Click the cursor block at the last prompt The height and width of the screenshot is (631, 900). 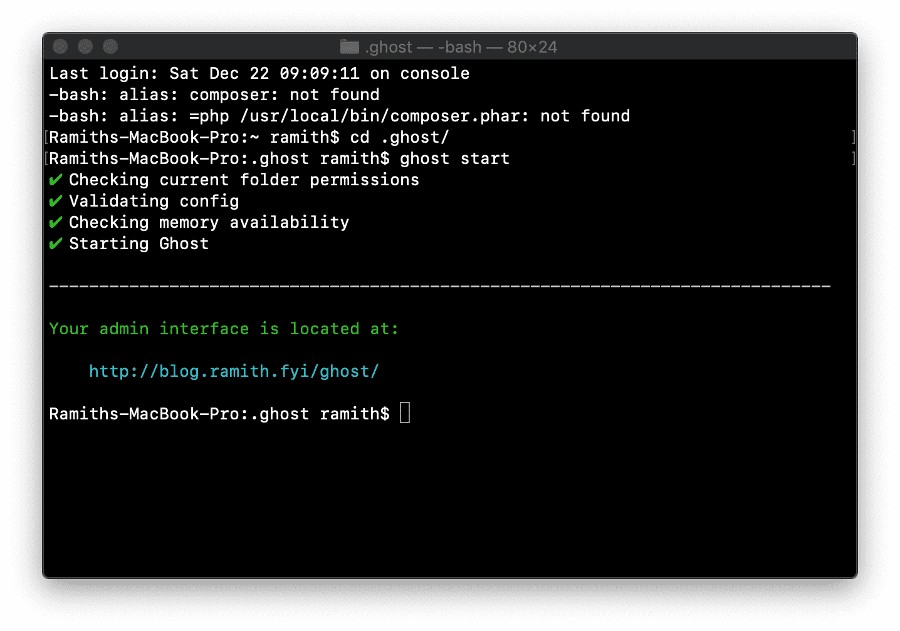[405, 413]
